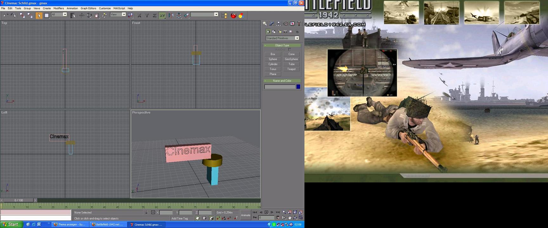Open the Motion command panel

[x=286, y=24]
